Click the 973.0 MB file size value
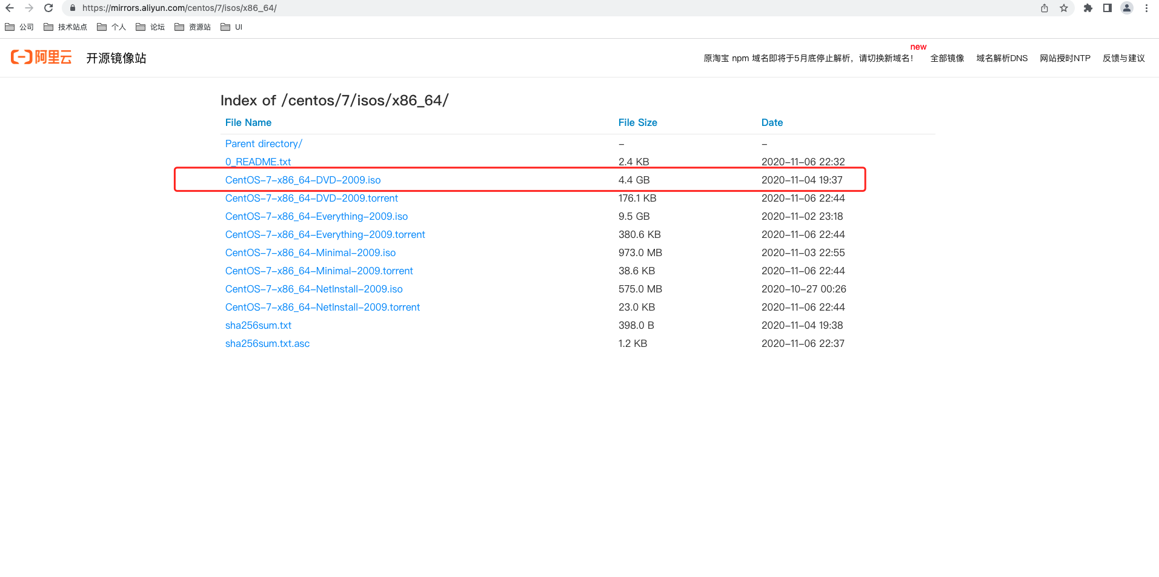This screenshot has width=1159, height=577. pos(640,252)
